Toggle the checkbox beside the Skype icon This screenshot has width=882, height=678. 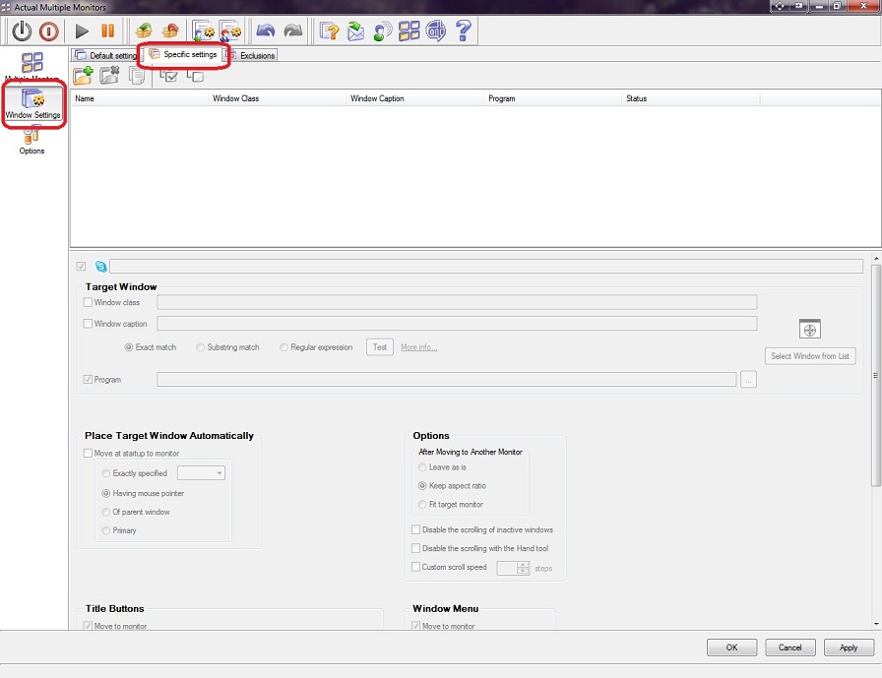click(x=81, y=266)
